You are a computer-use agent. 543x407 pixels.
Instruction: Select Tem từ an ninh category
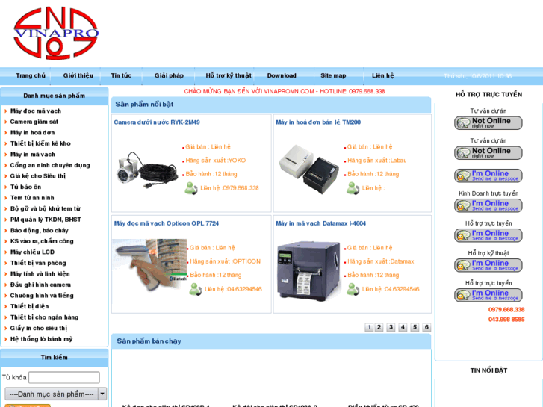pyautogui.click(x=32, y=198)
